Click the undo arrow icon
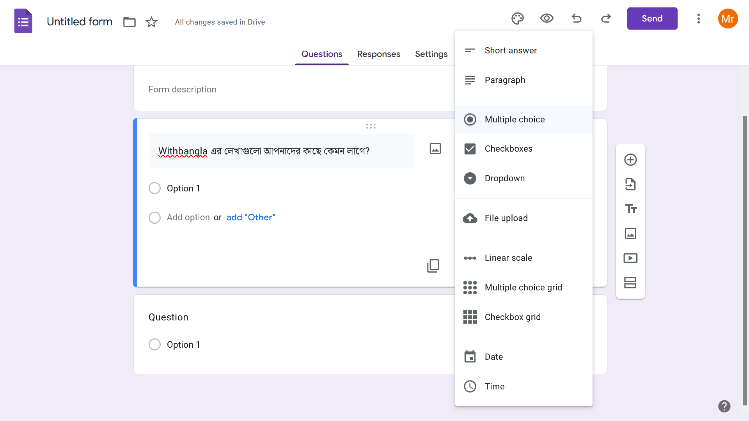Viewport: 749px width, 421px height. (576, 18)
